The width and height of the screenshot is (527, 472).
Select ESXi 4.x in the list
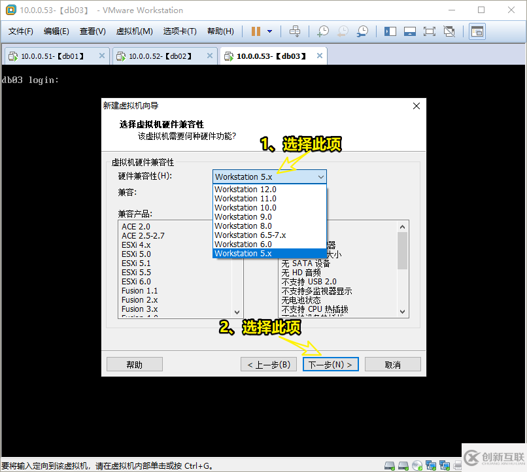tap(136, 245)
